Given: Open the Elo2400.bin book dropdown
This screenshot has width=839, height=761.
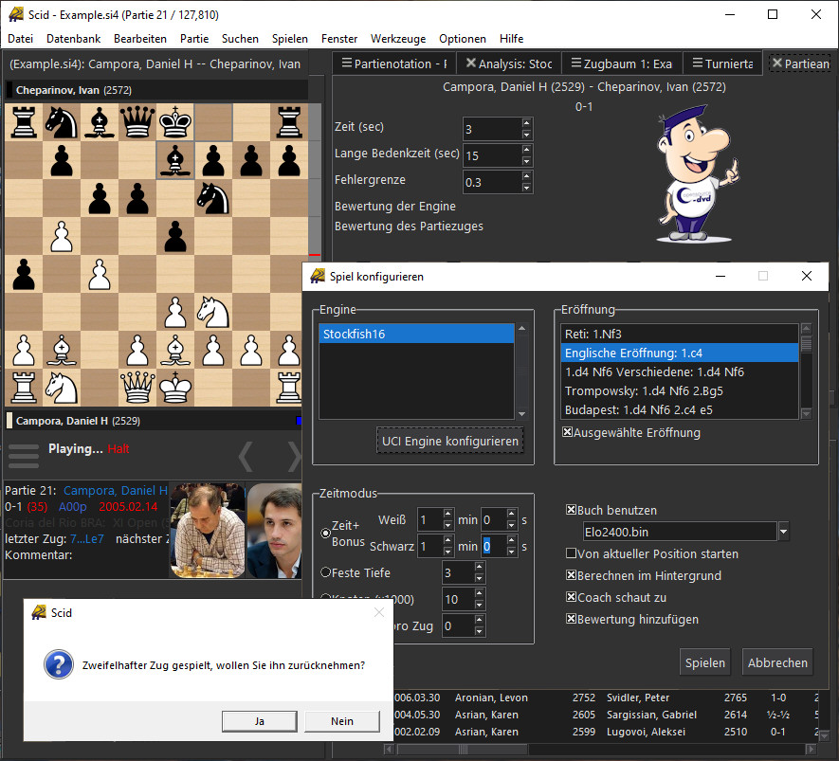Looking at the screenshot, I should (x=783, y=533).
